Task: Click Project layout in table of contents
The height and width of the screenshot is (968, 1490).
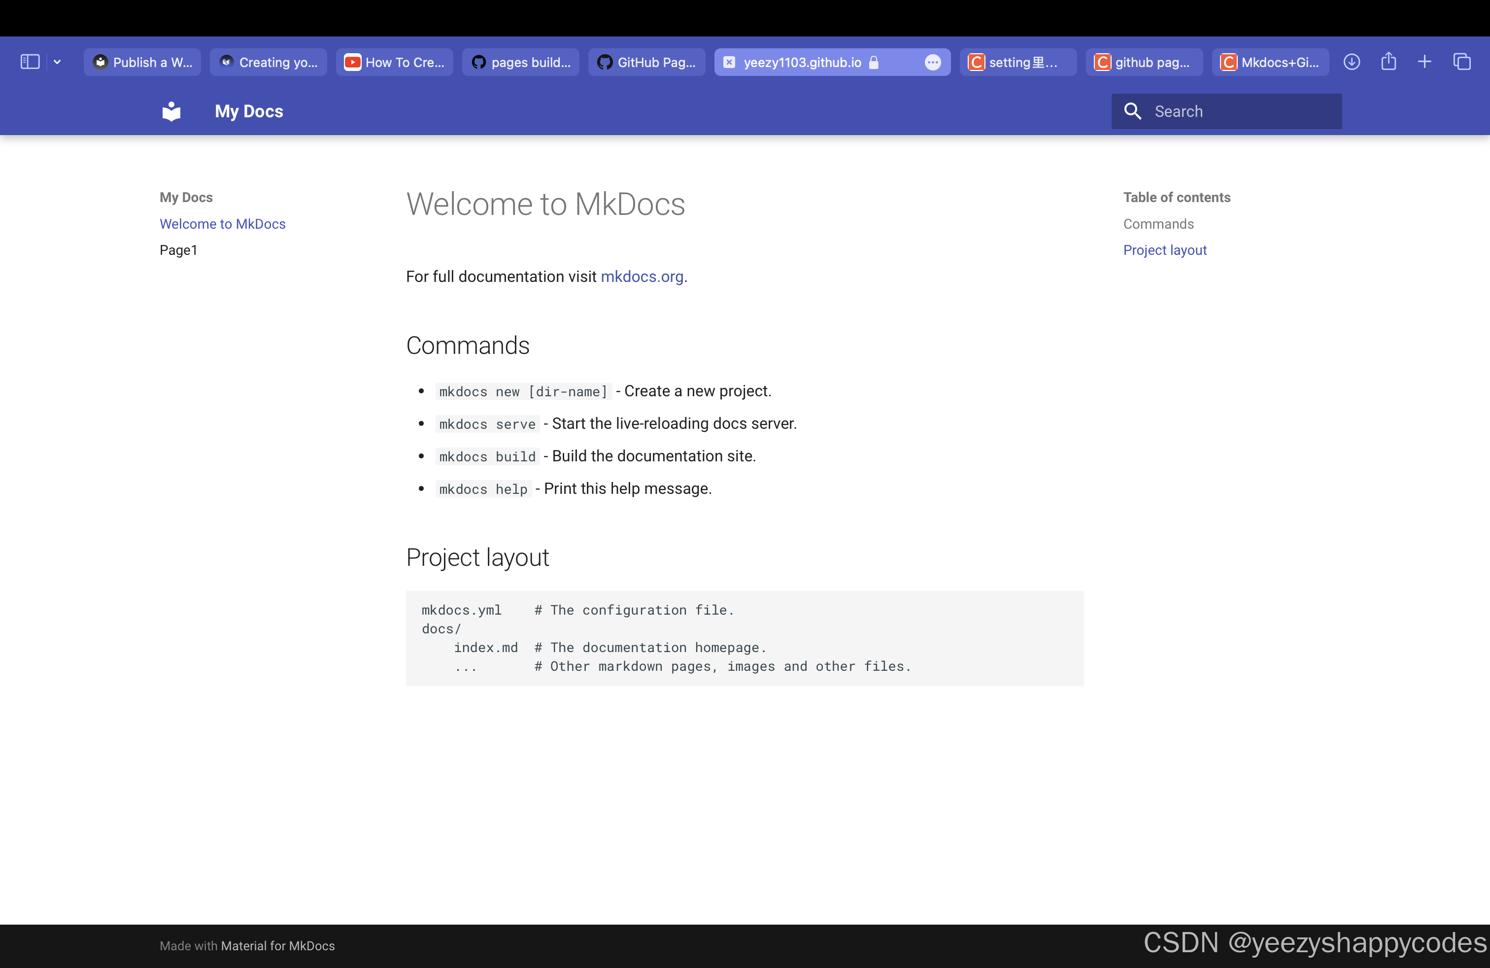Action: pos(1164,250)
